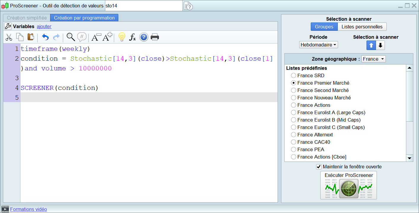Click the ajouter variable link
This screenshot has height=213, width=419.
tap(44, 26)
